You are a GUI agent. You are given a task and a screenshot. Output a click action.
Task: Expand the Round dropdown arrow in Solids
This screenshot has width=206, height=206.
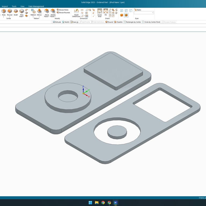pos(10,17)
